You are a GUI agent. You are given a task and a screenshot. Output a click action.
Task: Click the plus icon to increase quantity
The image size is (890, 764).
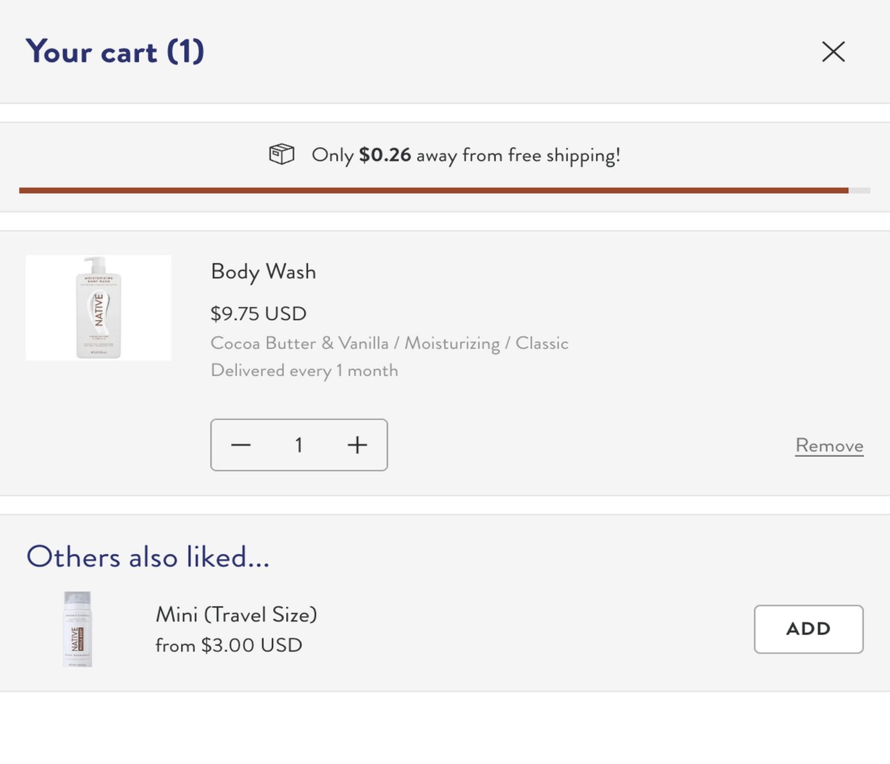coord(357,445)
